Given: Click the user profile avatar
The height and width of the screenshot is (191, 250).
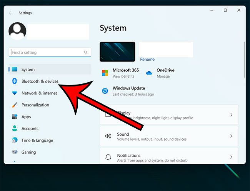Looking at the screenshot, I should point(17,31).
